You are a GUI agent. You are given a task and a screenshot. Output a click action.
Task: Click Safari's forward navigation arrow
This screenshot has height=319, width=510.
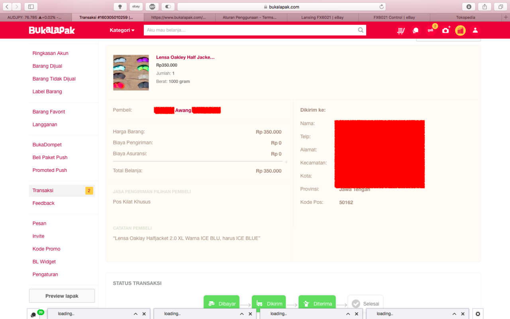16,6
